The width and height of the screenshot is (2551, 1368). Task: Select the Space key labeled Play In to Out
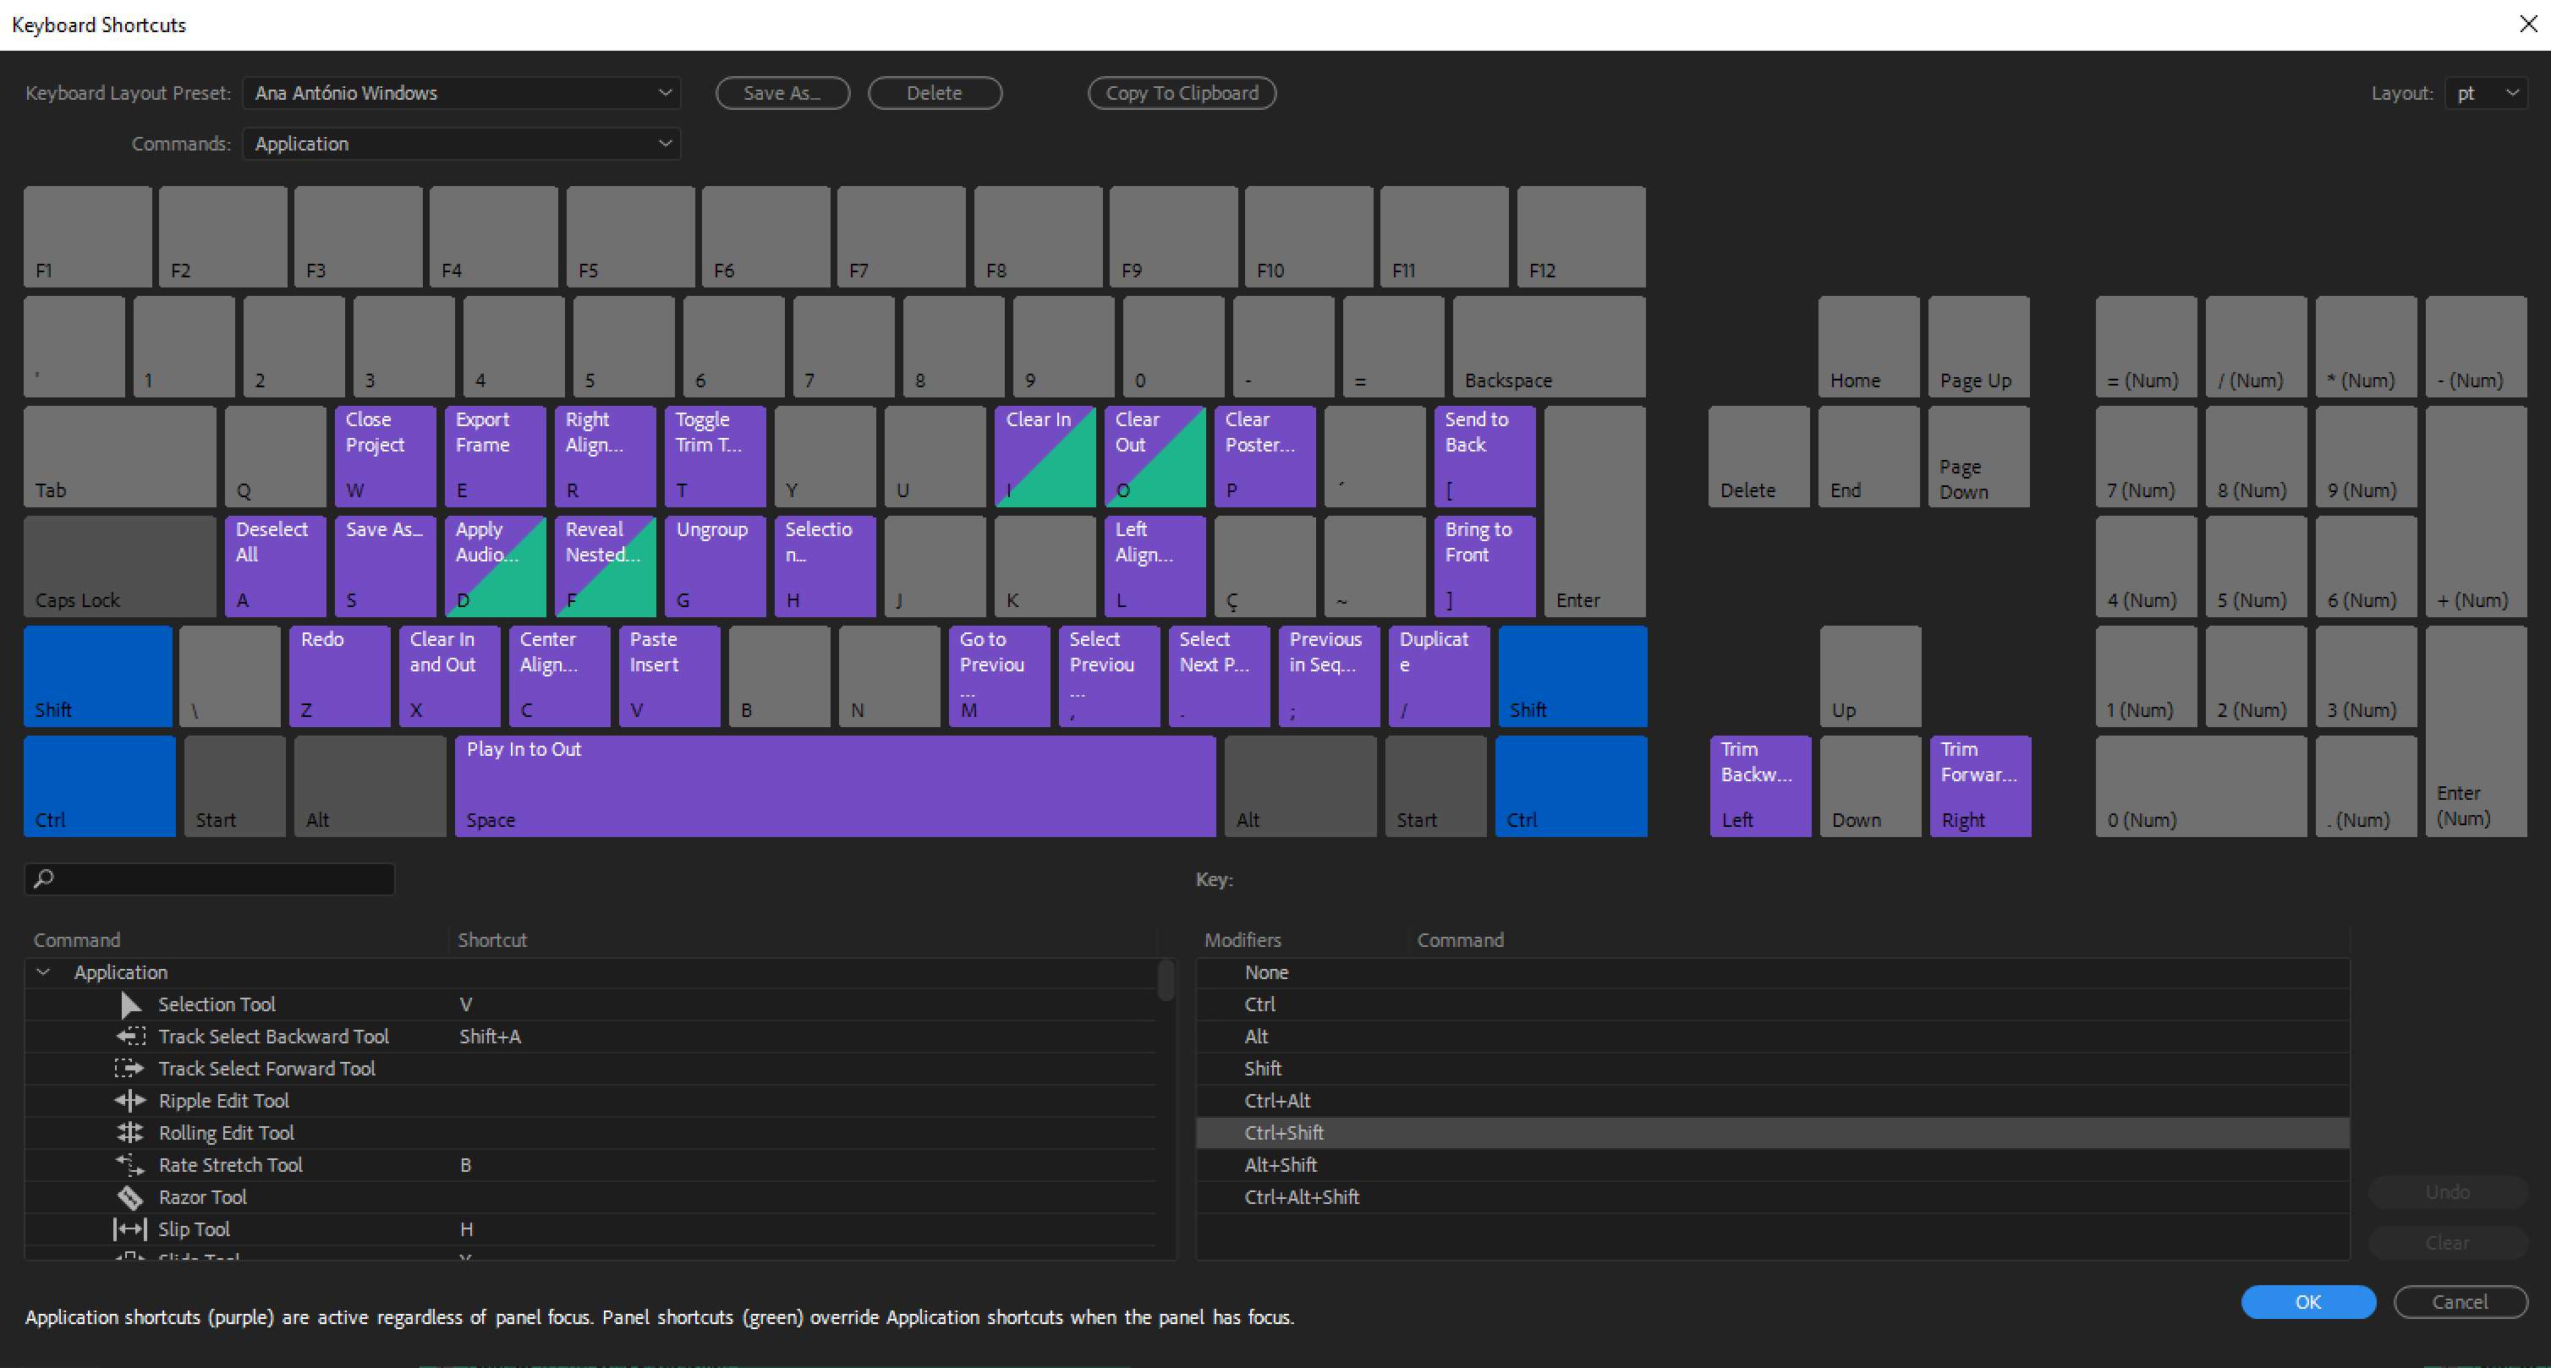click(835, 786)
